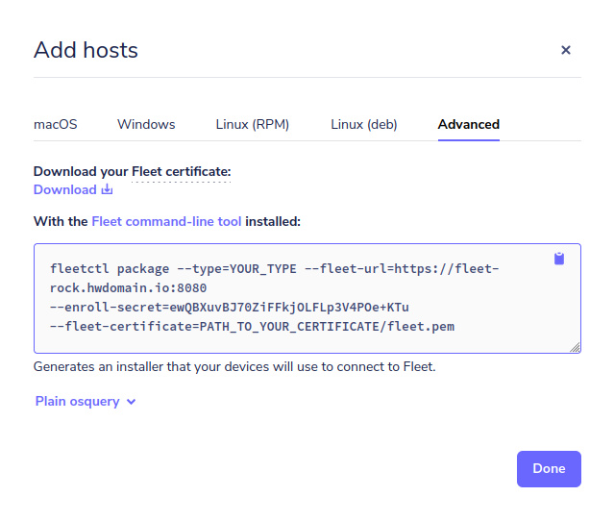Click the Add hosts dialog heading
This screenshot has height=521, width=614.
click(x=86, y=50)
